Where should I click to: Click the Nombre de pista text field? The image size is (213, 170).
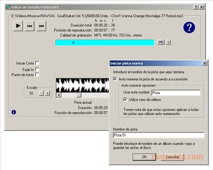pos(159,135)
